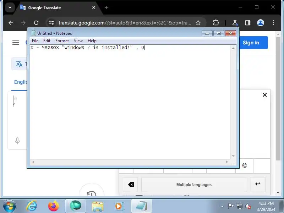Close the Notepad window
Image resolution: width=284 pixels, height=213 pixels.
[230, 33]
